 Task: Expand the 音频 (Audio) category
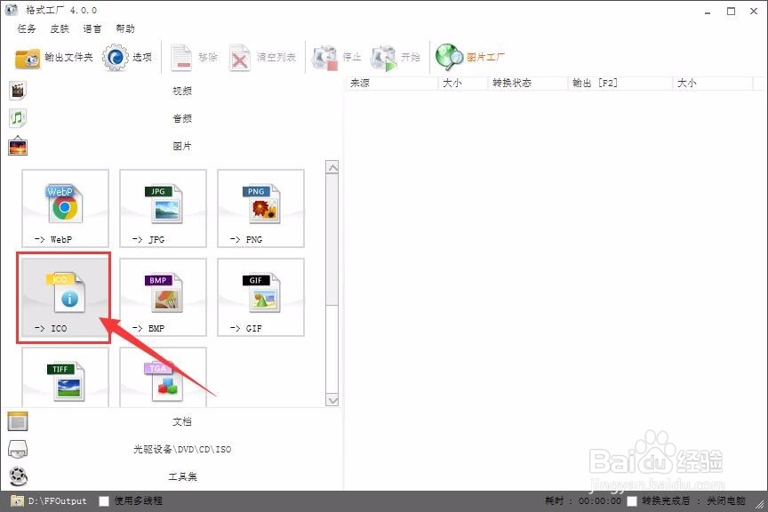pos(181,118)
